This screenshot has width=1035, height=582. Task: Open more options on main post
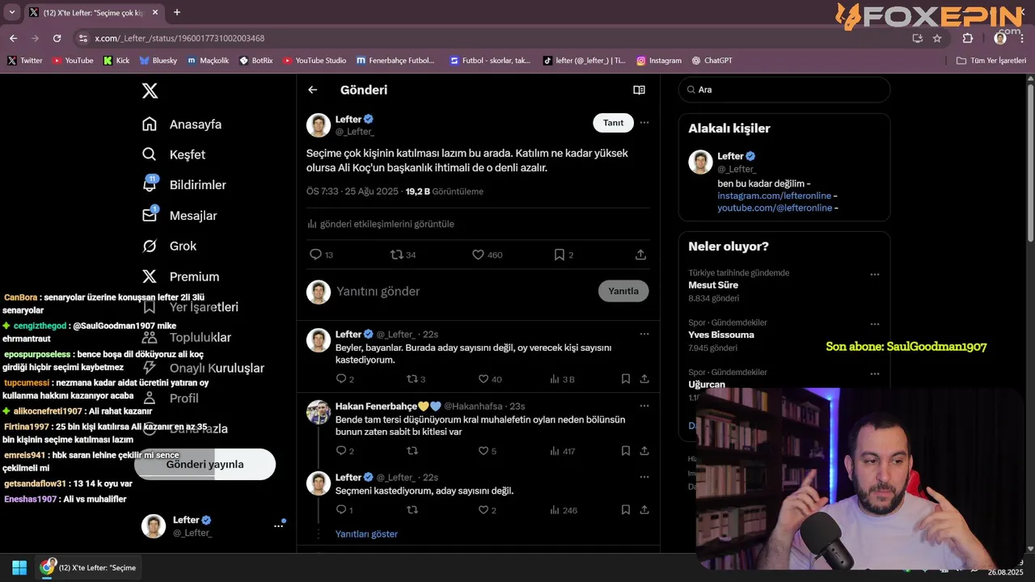(x=644, y=123)
